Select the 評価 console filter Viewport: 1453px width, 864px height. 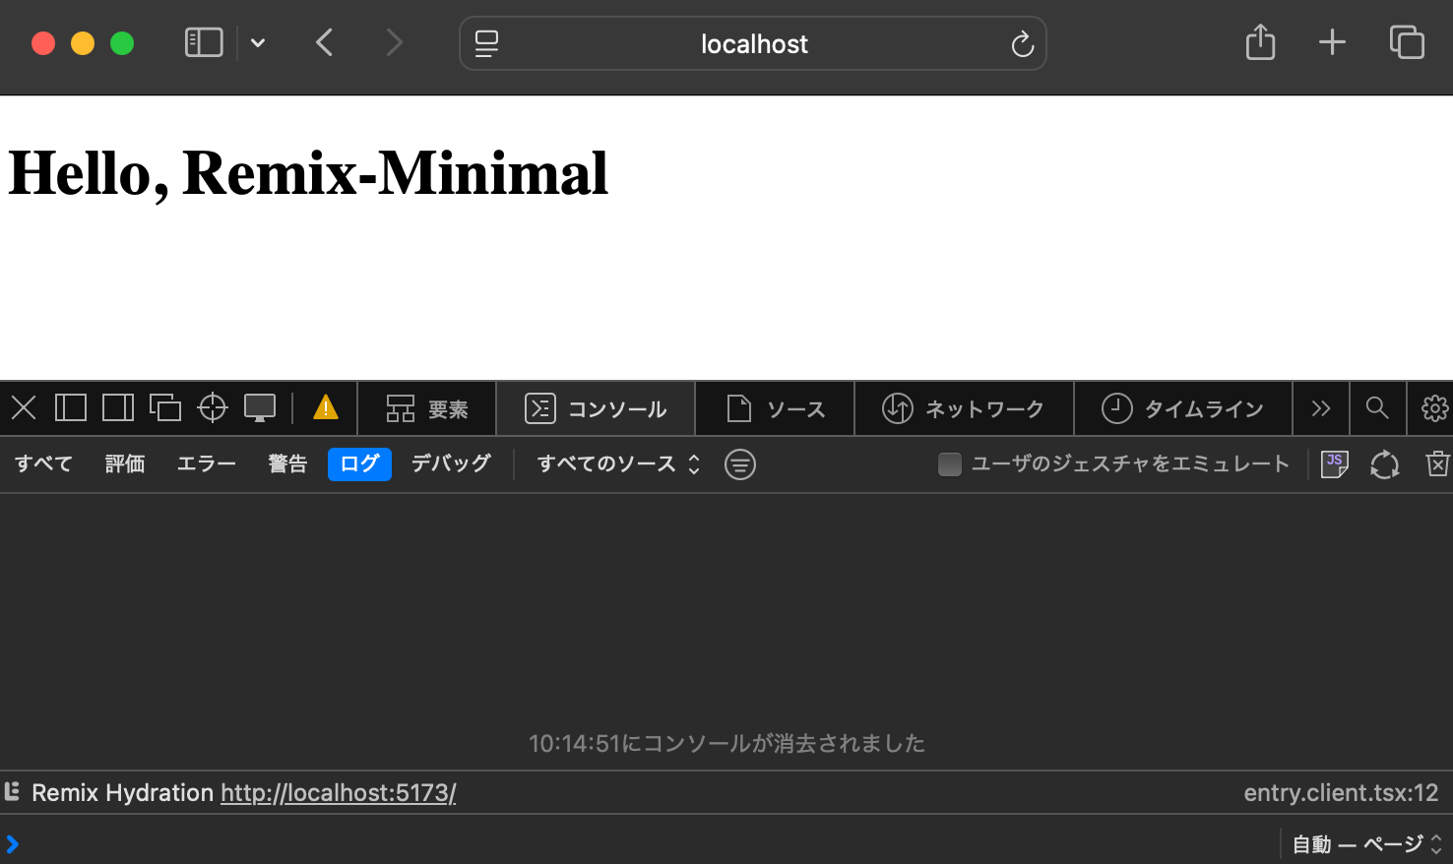click(125, 463)
